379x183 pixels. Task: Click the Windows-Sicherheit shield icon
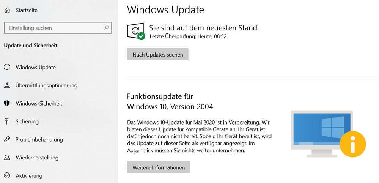[7, 104]
